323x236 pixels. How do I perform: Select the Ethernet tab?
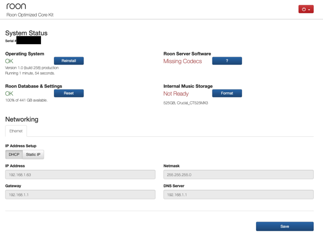click(x=16, y=131)
